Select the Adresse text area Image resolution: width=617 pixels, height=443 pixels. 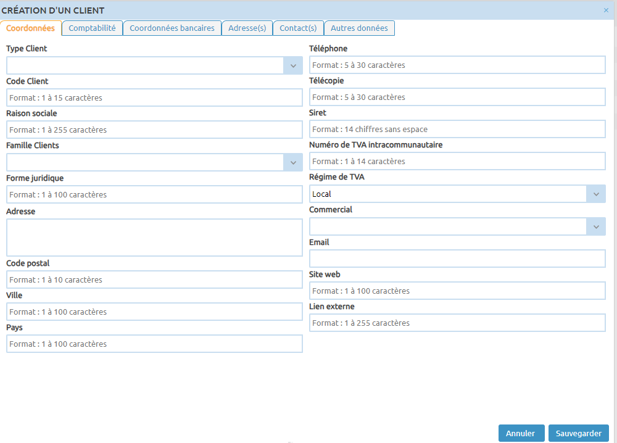(154, 238)
